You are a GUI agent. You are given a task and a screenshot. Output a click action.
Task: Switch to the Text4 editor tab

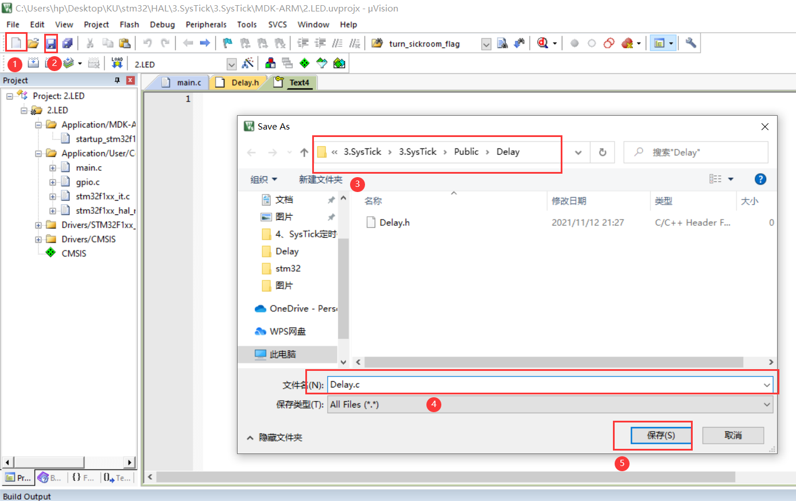292,83
